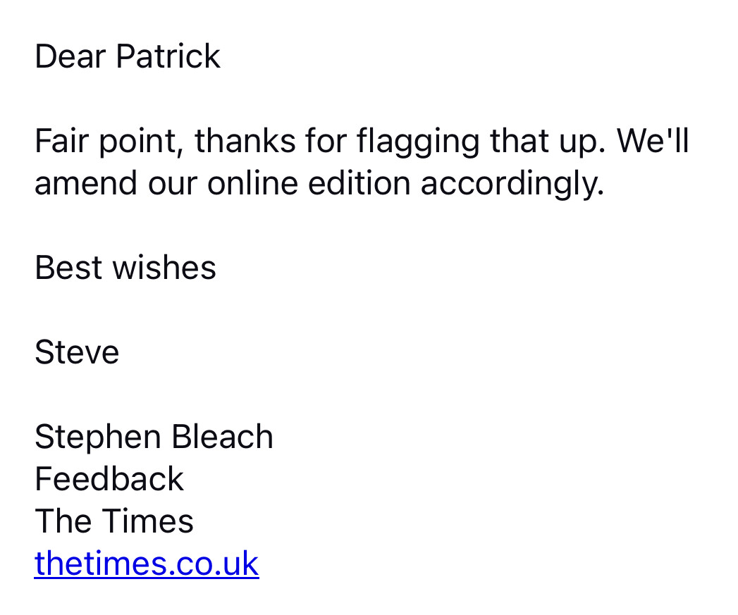Click the word "We'll" in message
The width and height of the screenshot is (738, 615).
pyautogui.click(x=653, y=141)
